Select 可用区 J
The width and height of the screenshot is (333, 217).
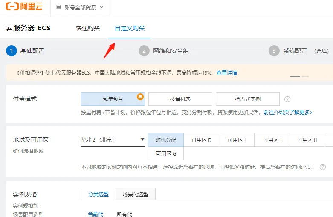[272, 140]
